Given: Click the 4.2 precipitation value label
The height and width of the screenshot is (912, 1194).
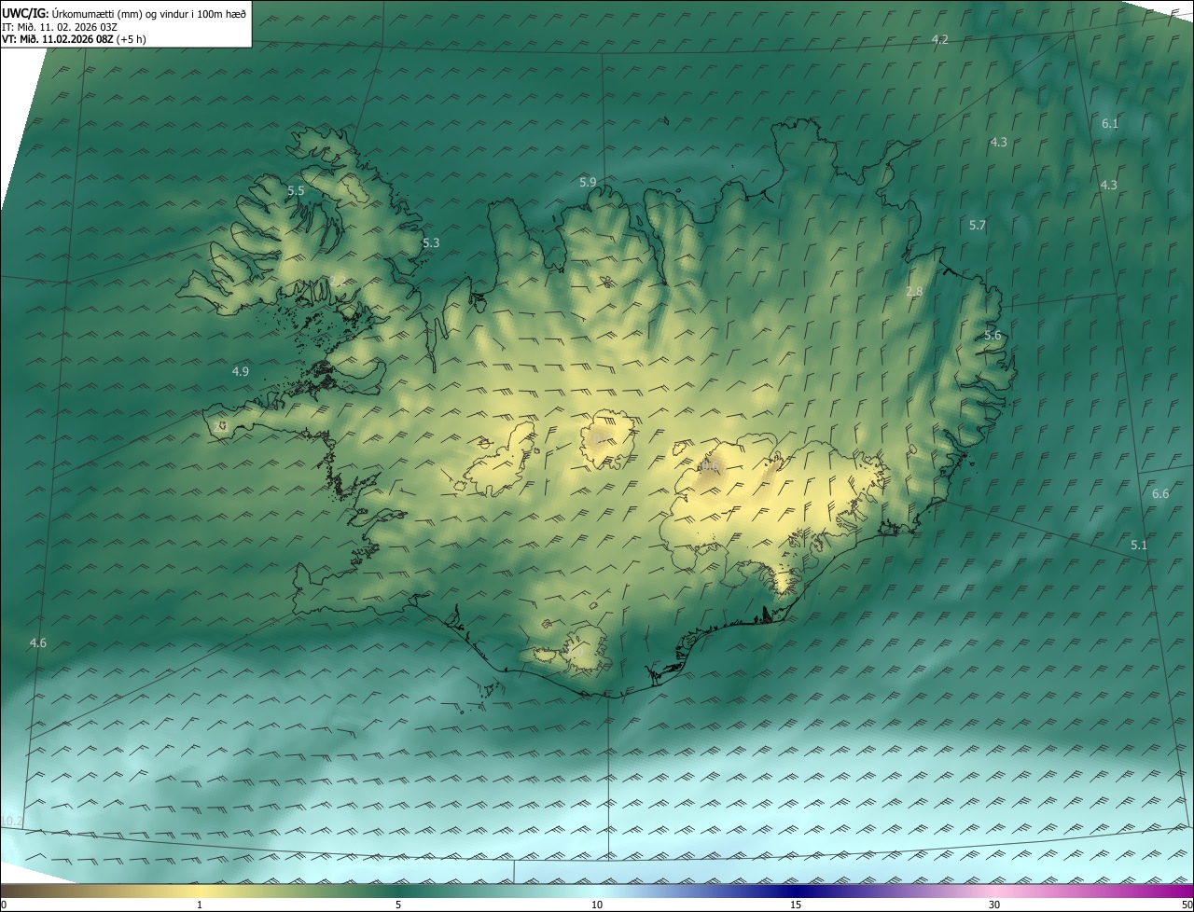Looking at the screenshot, I should [x=940, y=39].
